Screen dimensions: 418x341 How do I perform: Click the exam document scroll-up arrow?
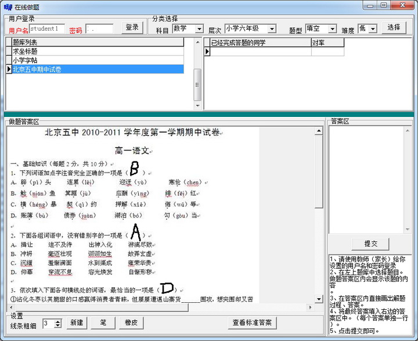pyautogui.click(x=319, y=131)
